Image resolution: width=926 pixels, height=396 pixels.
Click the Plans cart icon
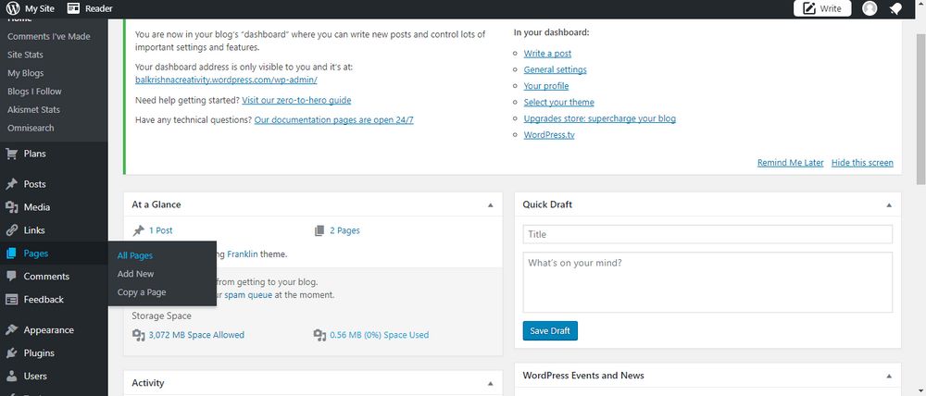coord(11,154)
